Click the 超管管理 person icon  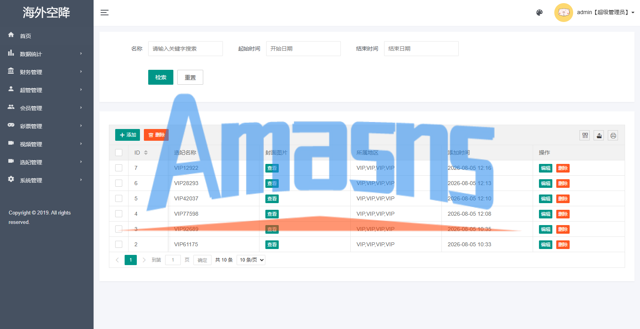(x=11, y=89)
